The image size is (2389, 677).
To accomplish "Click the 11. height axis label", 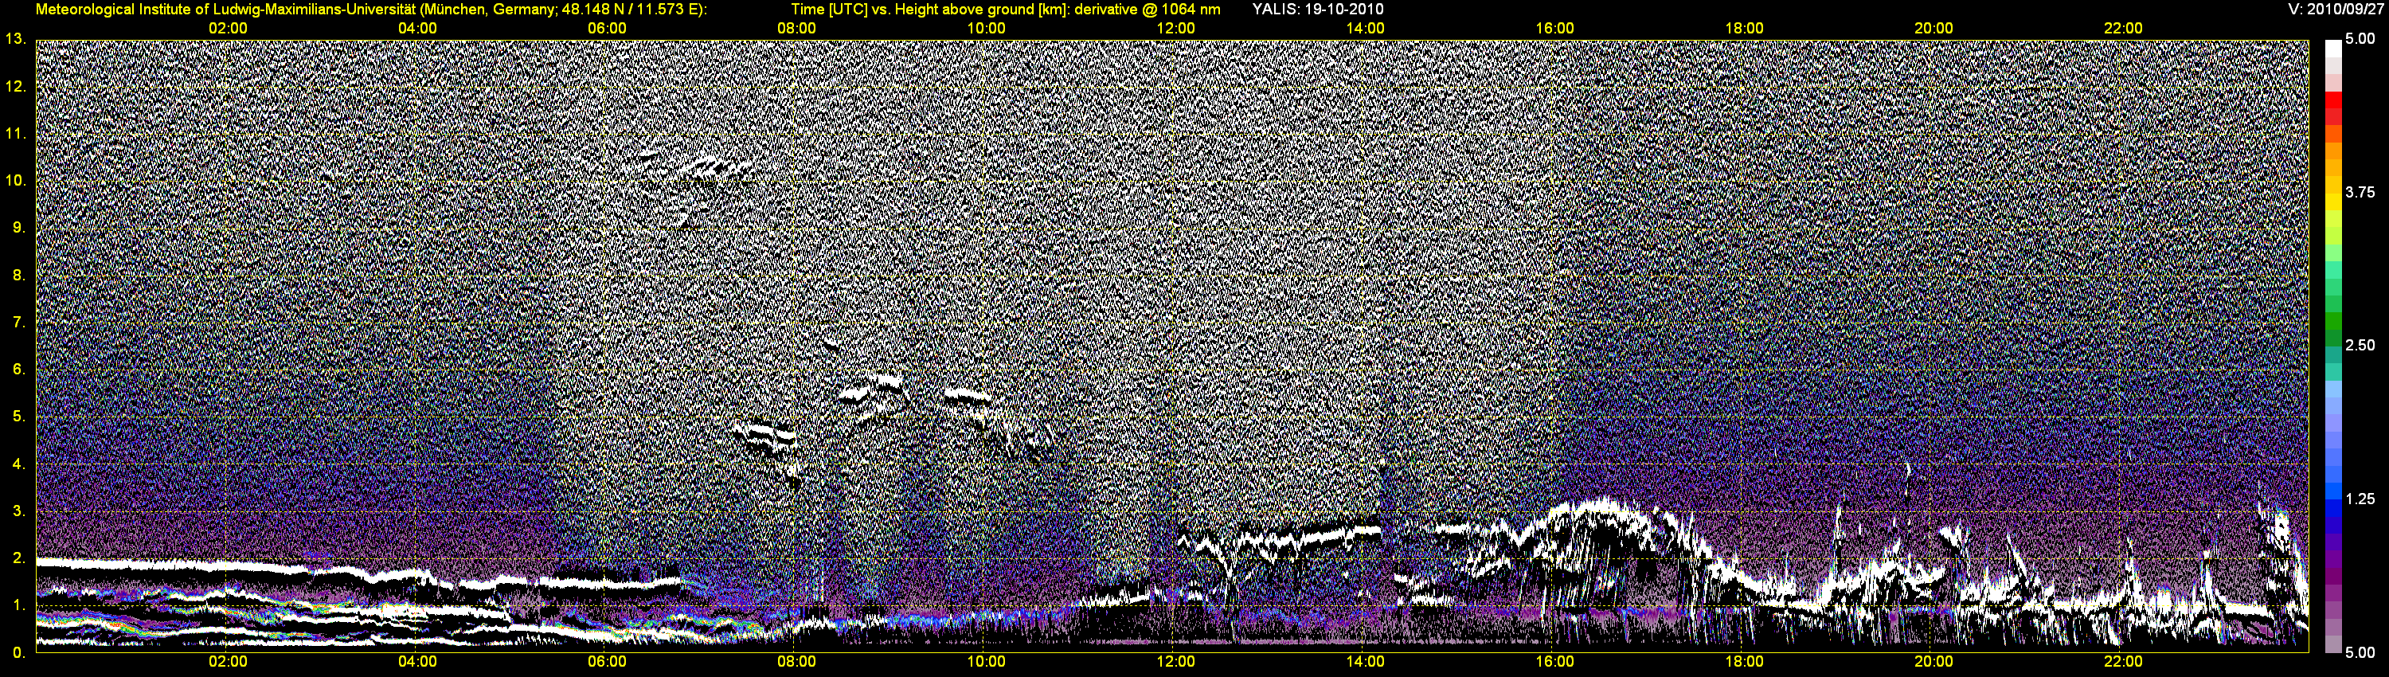I will pyautogui.click(x=16, y=134).
